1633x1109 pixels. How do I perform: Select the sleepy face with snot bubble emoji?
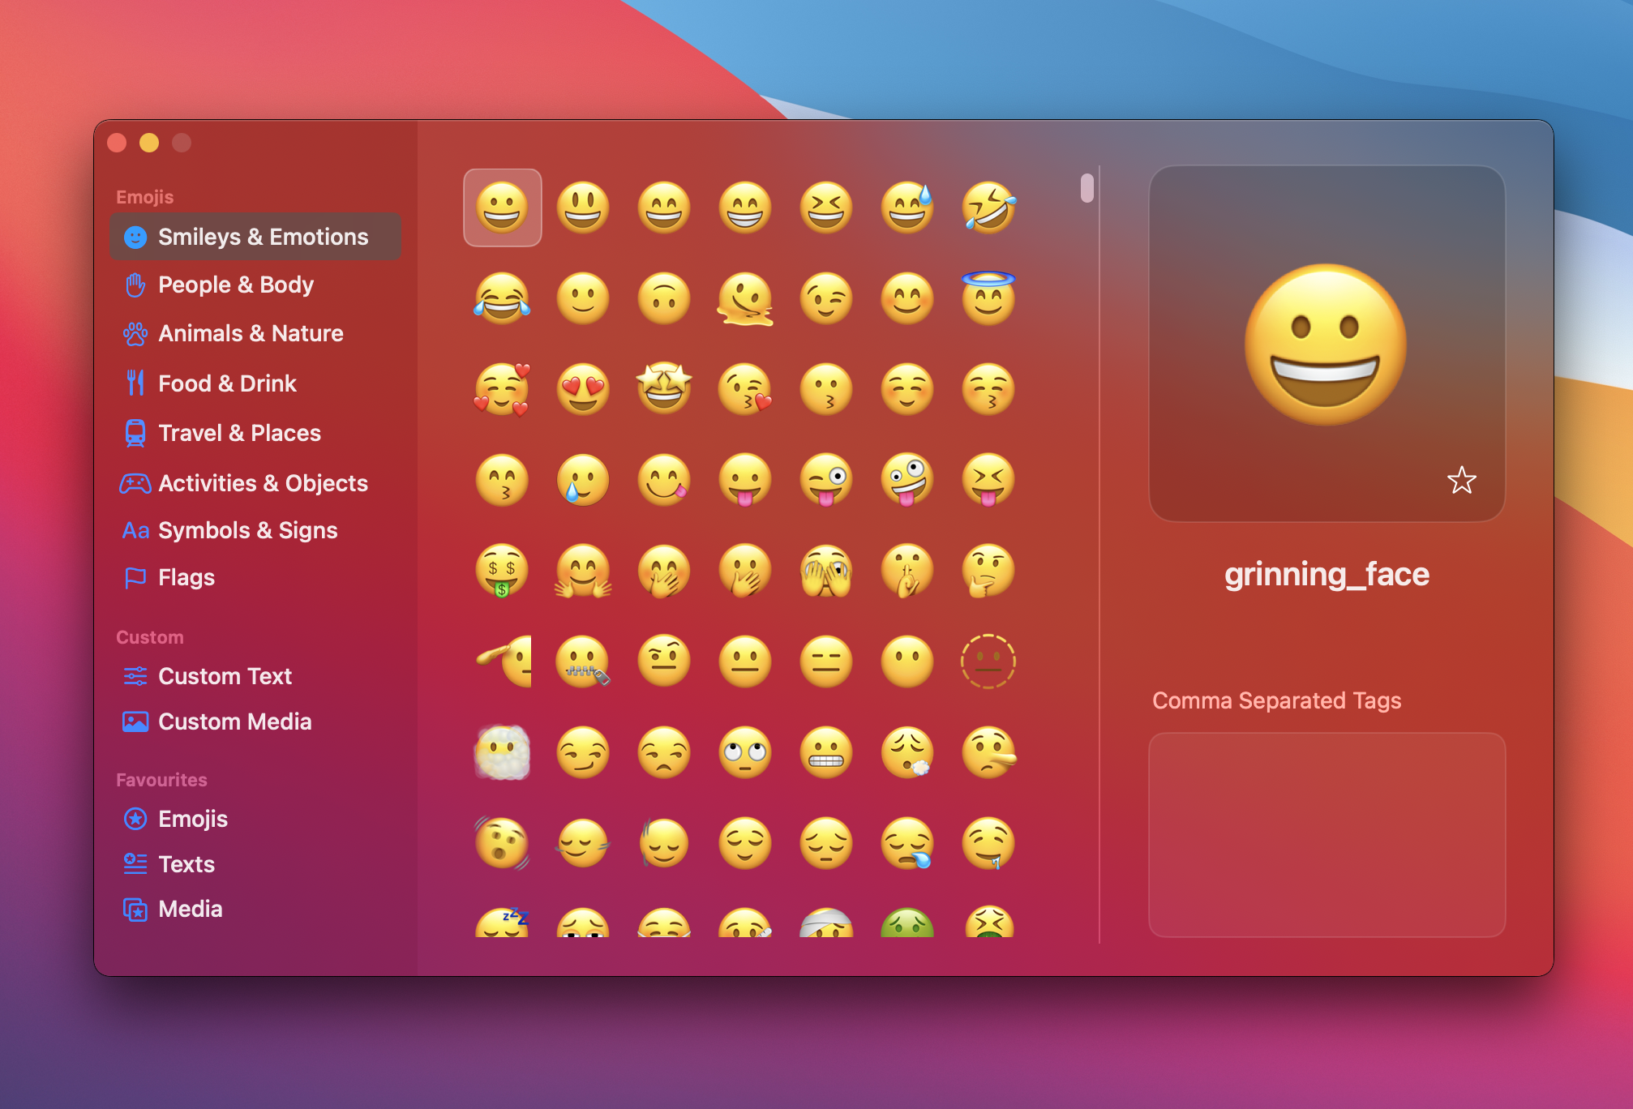[x=907, y=843]
